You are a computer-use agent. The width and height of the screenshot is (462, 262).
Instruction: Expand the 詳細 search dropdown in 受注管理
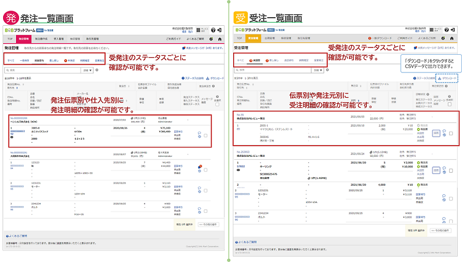click(x=318, y=71)
